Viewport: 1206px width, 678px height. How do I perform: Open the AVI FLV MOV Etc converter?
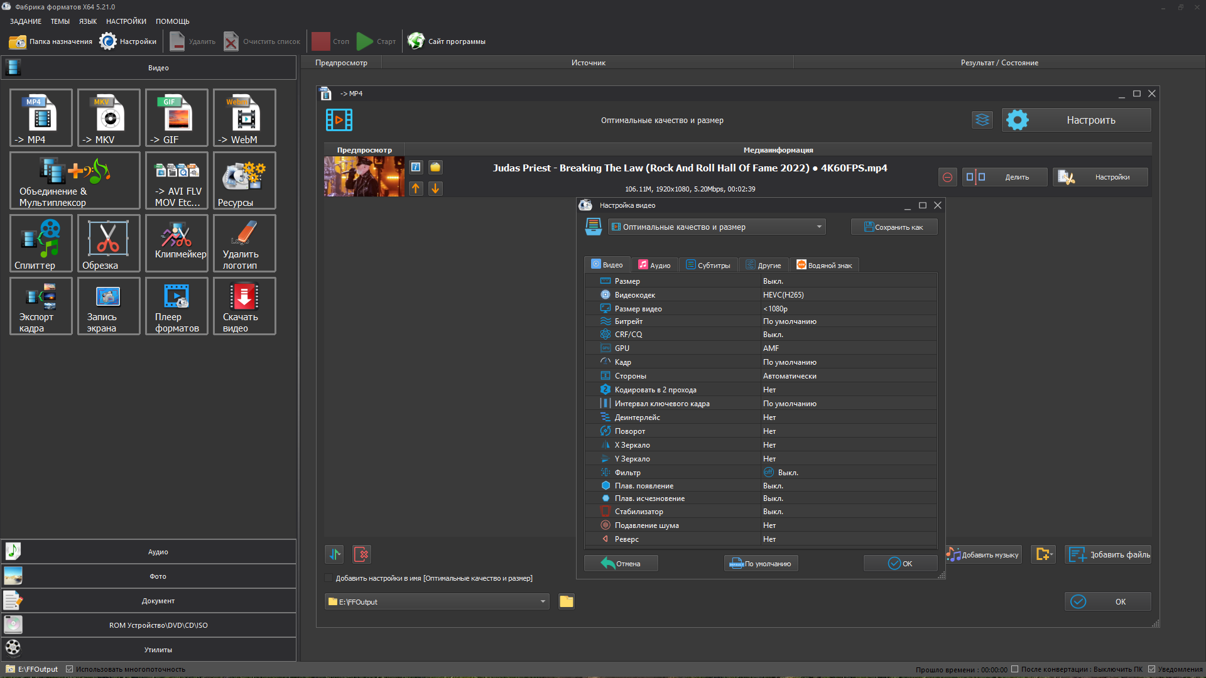coord(177,181)
